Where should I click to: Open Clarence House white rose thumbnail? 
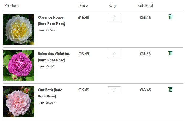tap(19, 29)
